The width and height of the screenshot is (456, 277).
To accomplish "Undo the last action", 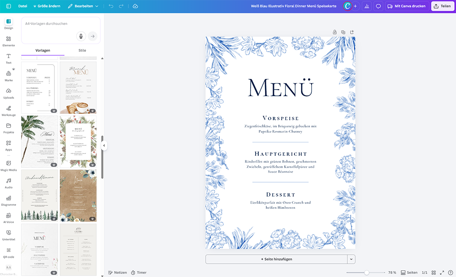I will [111, 6].
